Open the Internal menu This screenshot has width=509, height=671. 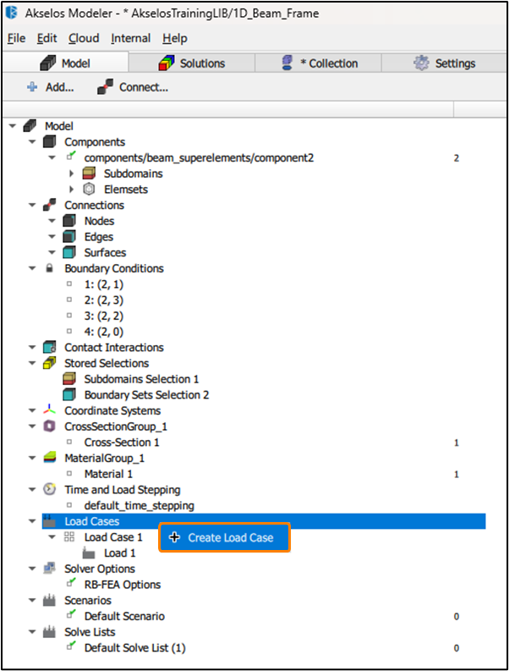point(130,38)
